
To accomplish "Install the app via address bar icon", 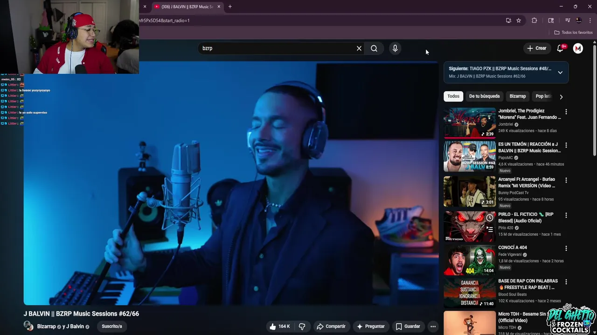I will (x=508, y=20).
